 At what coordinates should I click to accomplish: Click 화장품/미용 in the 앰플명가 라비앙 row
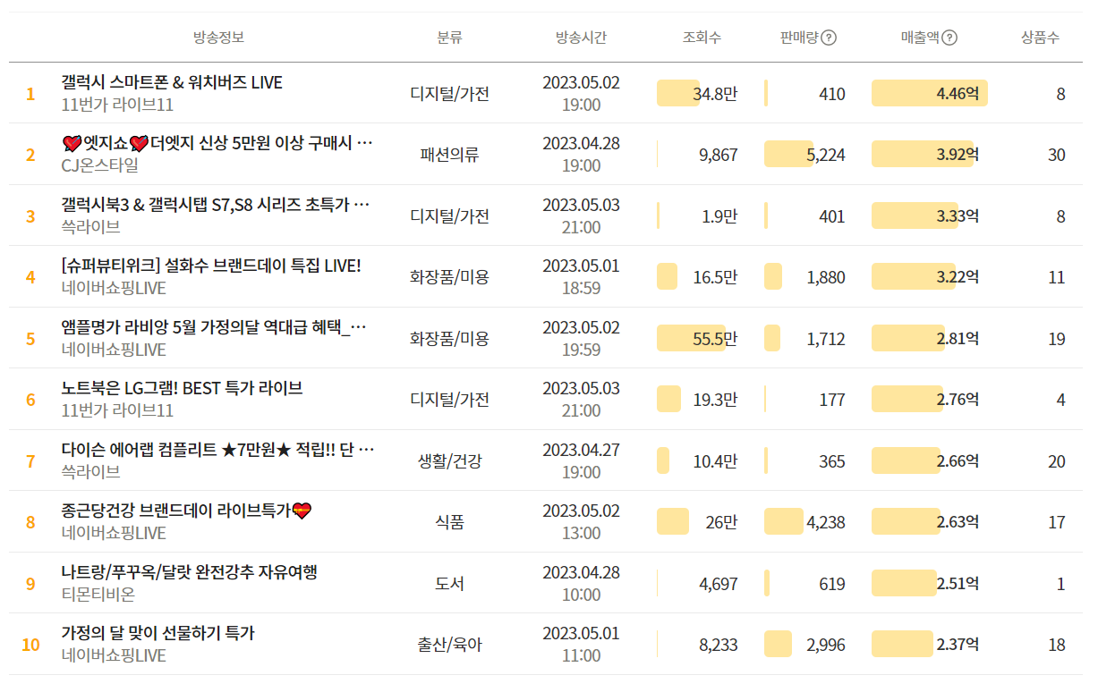tap(449, 339)
